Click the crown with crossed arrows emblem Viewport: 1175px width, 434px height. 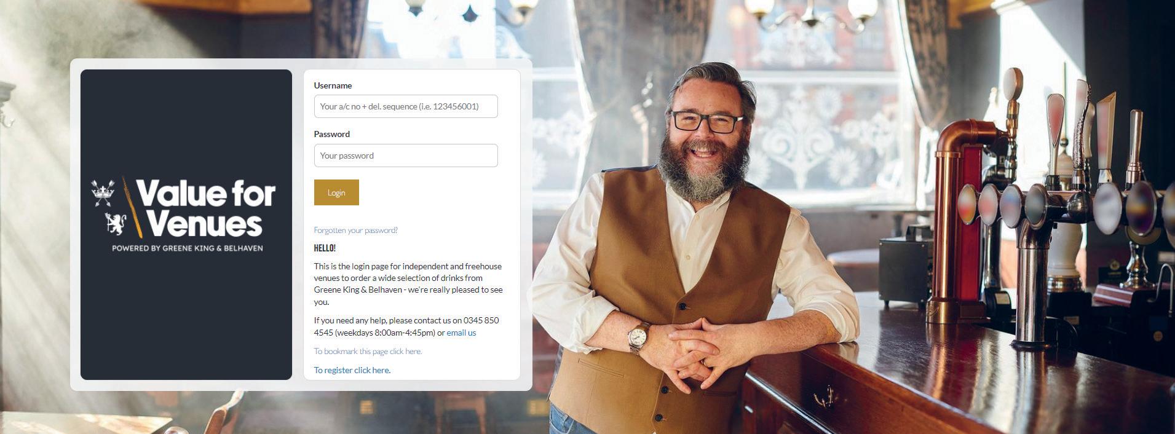point(103,193)
